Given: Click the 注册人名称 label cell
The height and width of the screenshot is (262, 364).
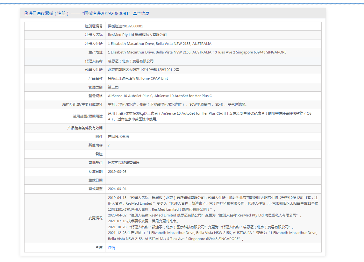Looking at the screenshot, I should click(65, 35).
